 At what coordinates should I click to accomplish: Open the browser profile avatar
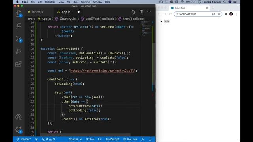[231, 14]
